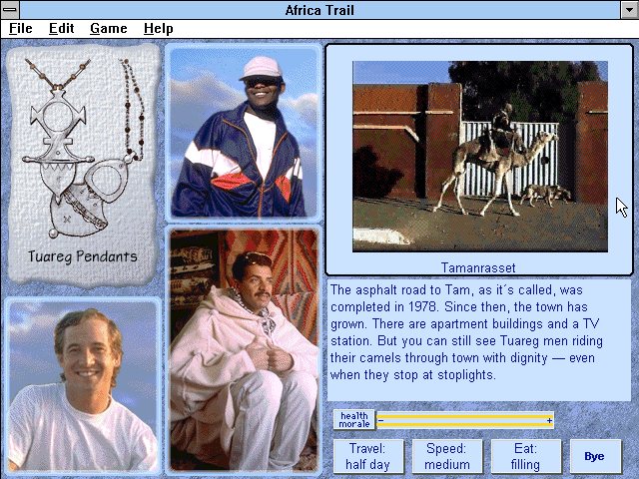
Task: Click the man in sunglasses portrait
Action: point(244,133)
